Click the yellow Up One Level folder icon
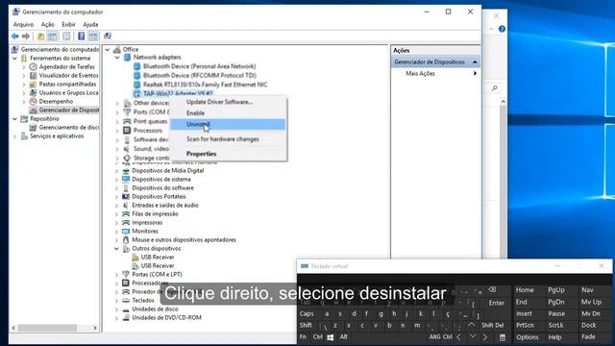615x346 pixels. point(40,37)
